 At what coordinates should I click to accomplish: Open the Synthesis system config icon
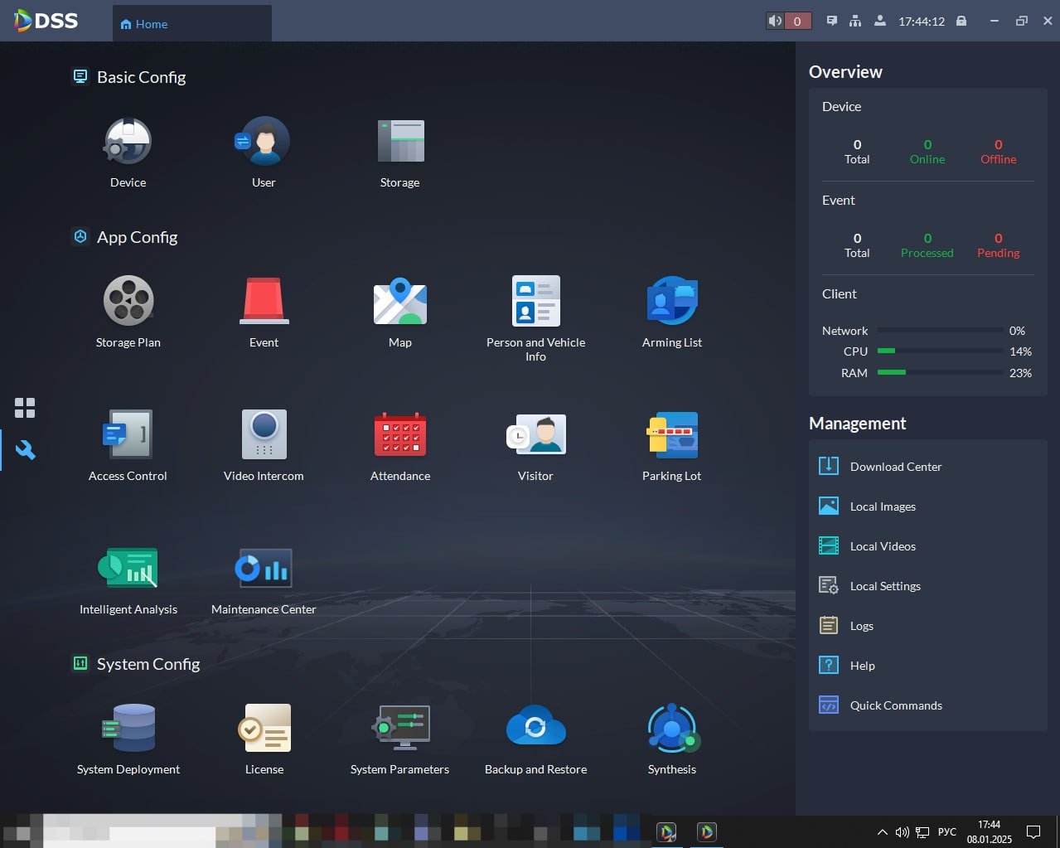(x=672, y=728)
